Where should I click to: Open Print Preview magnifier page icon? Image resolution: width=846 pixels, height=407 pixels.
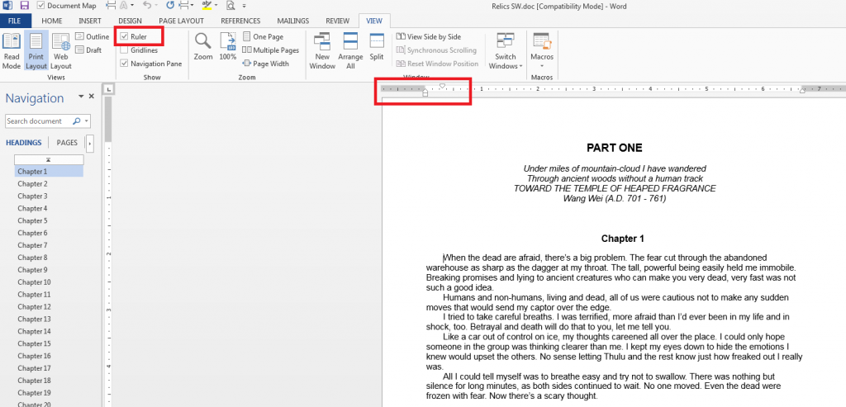tap(231, 6)
